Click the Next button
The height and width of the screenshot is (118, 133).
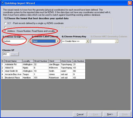(110, 114)
